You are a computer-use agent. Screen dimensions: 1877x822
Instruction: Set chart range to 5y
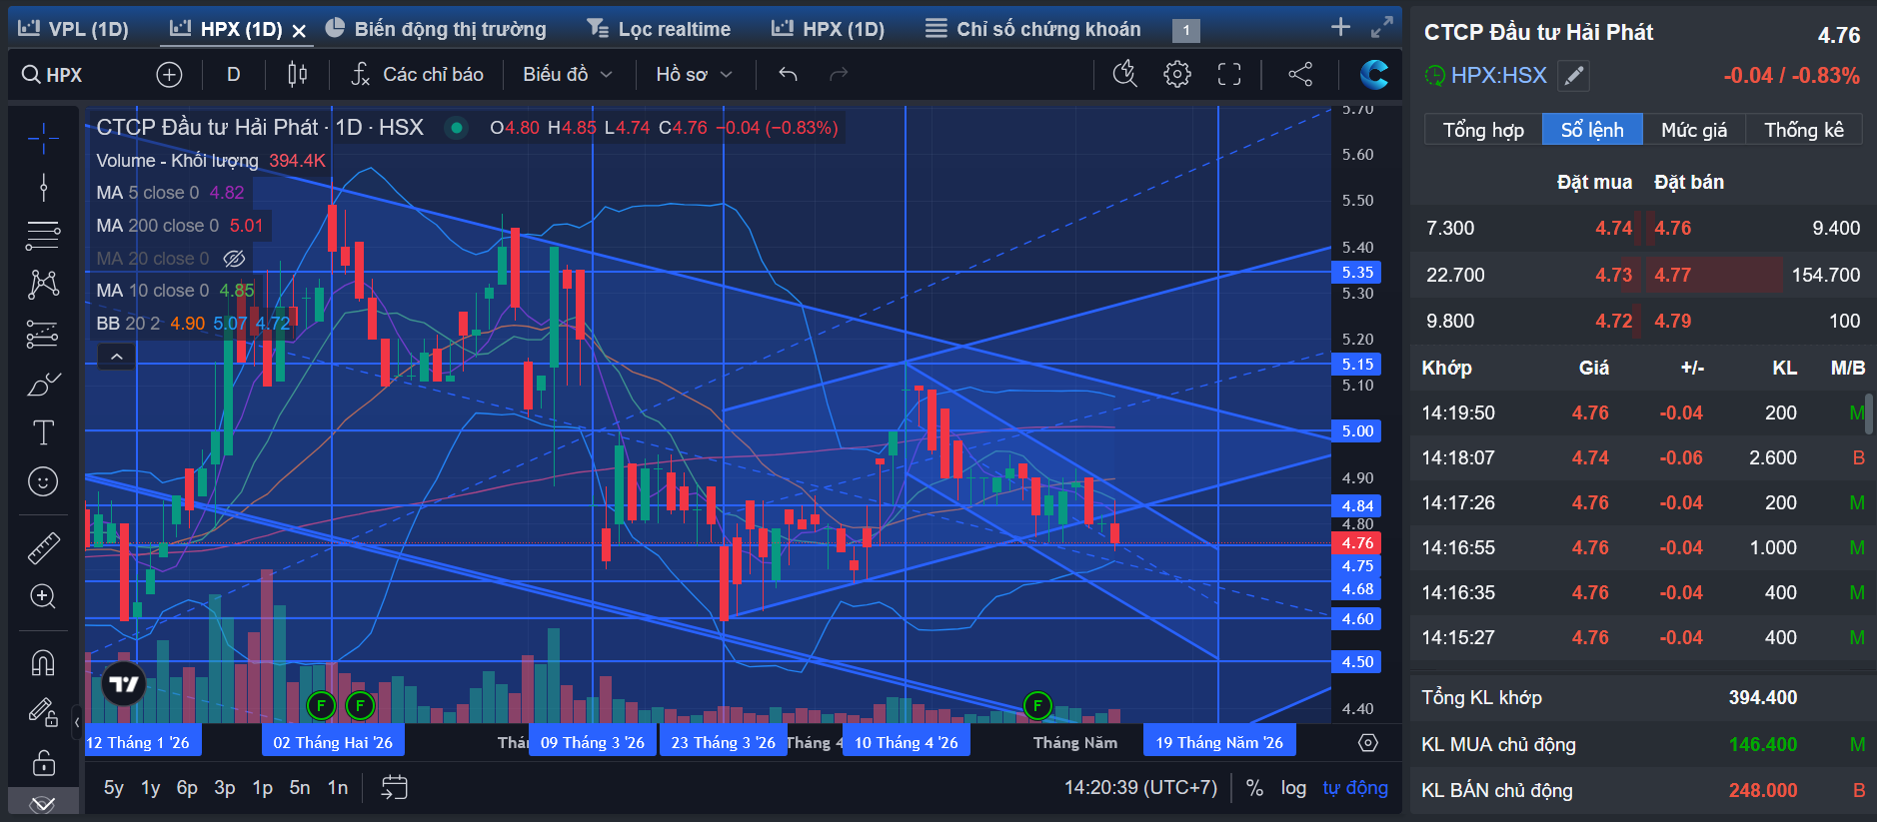pyautogui.click(x=114, y=788)
